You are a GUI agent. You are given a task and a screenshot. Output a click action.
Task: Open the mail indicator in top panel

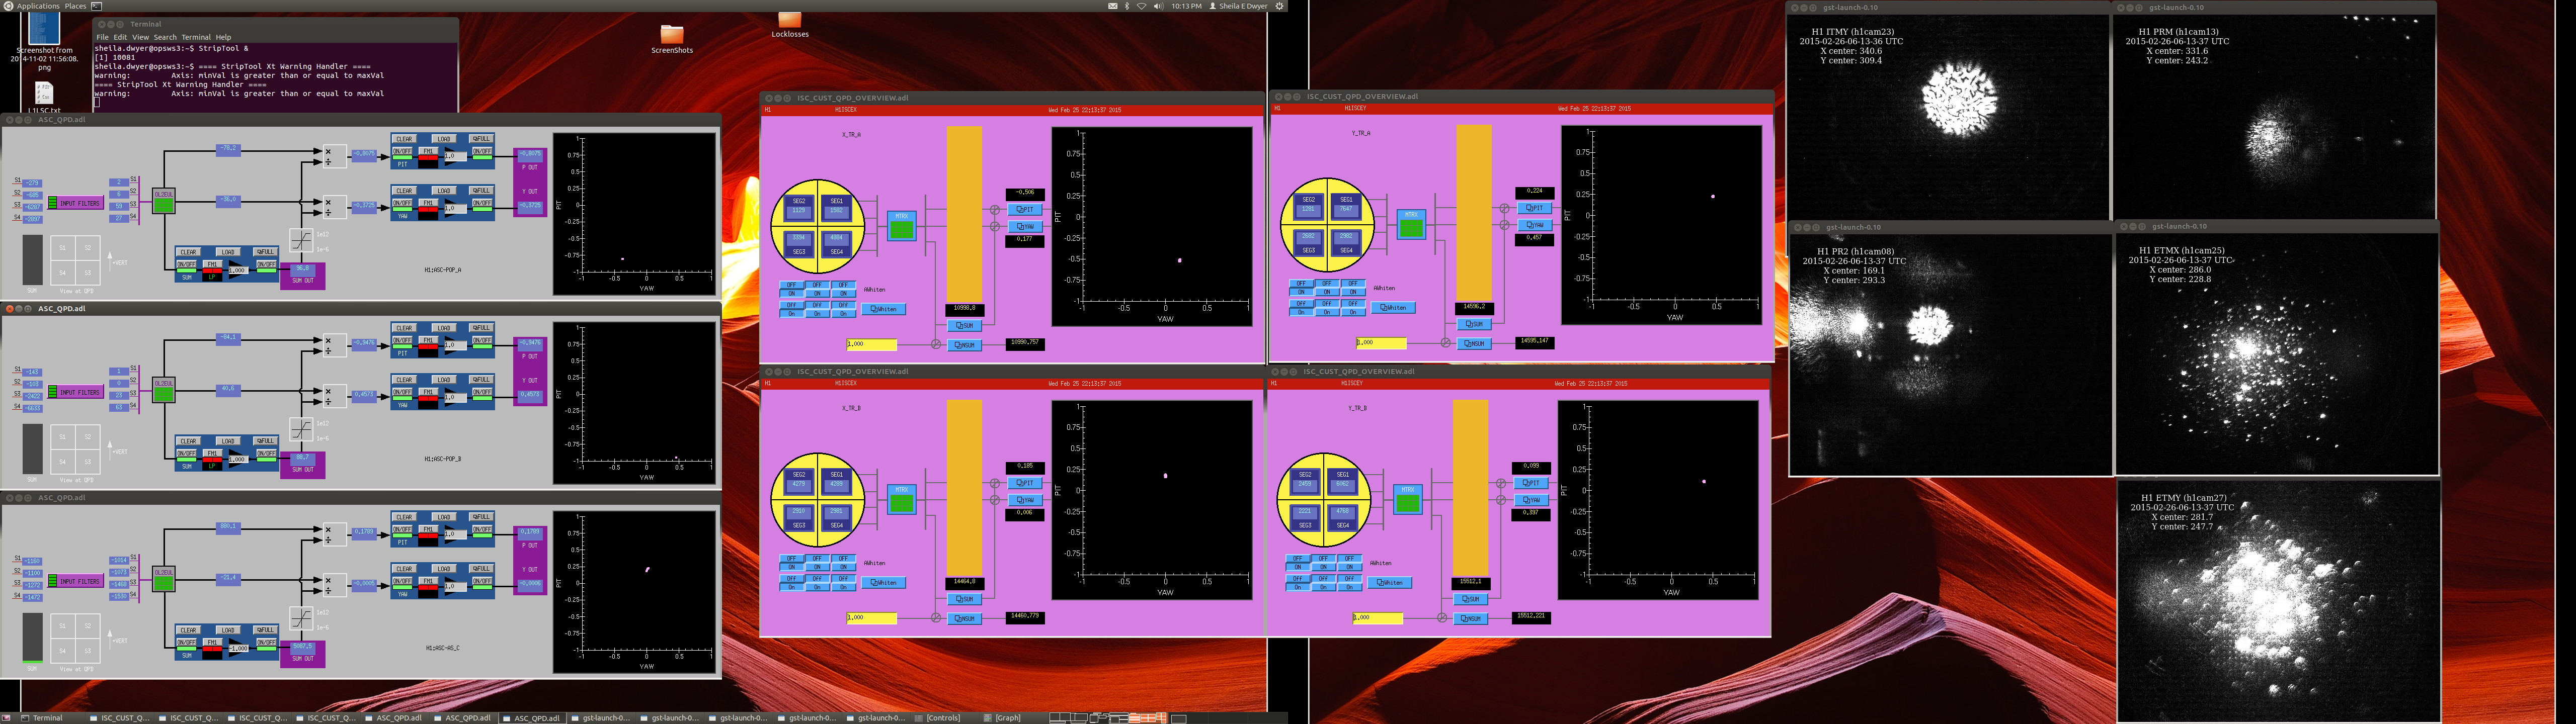click(x=1112, y=6)
